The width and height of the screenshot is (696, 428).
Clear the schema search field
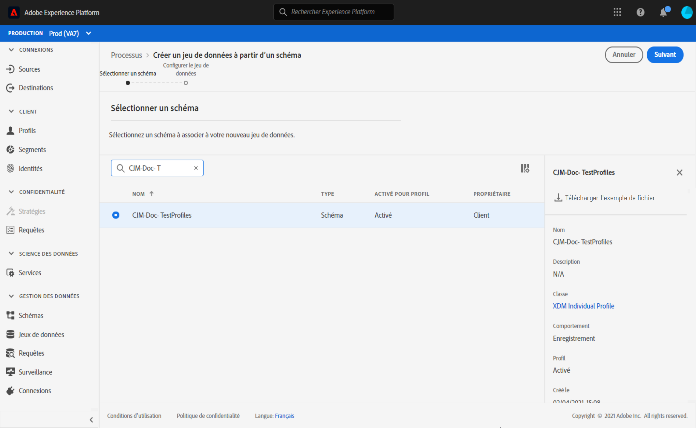196,168
